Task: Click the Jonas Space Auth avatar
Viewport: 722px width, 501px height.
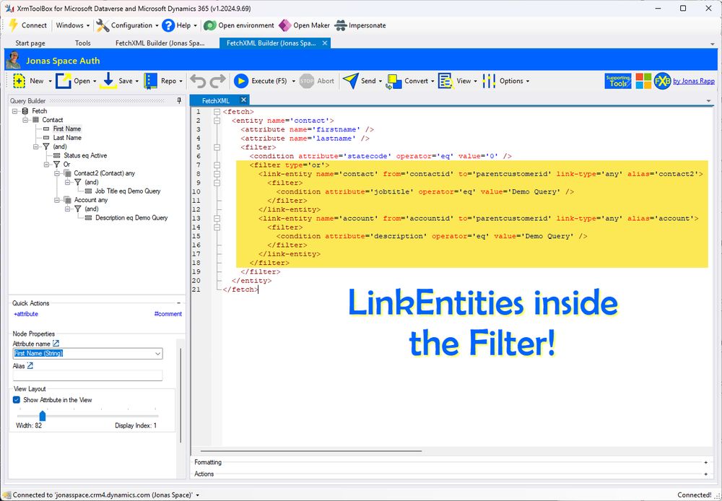Action: tap(14, 61)
